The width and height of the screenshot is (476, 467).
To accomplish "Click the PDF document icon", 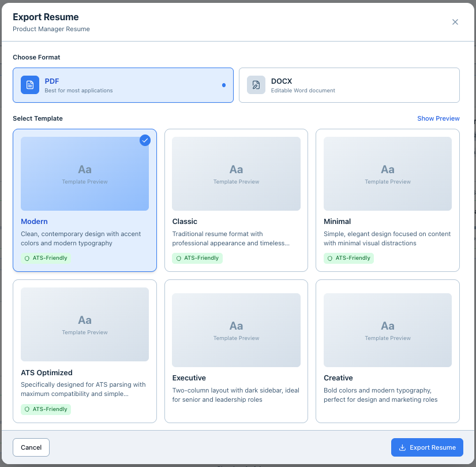I will pyautogui.click(x=30, y=85).
